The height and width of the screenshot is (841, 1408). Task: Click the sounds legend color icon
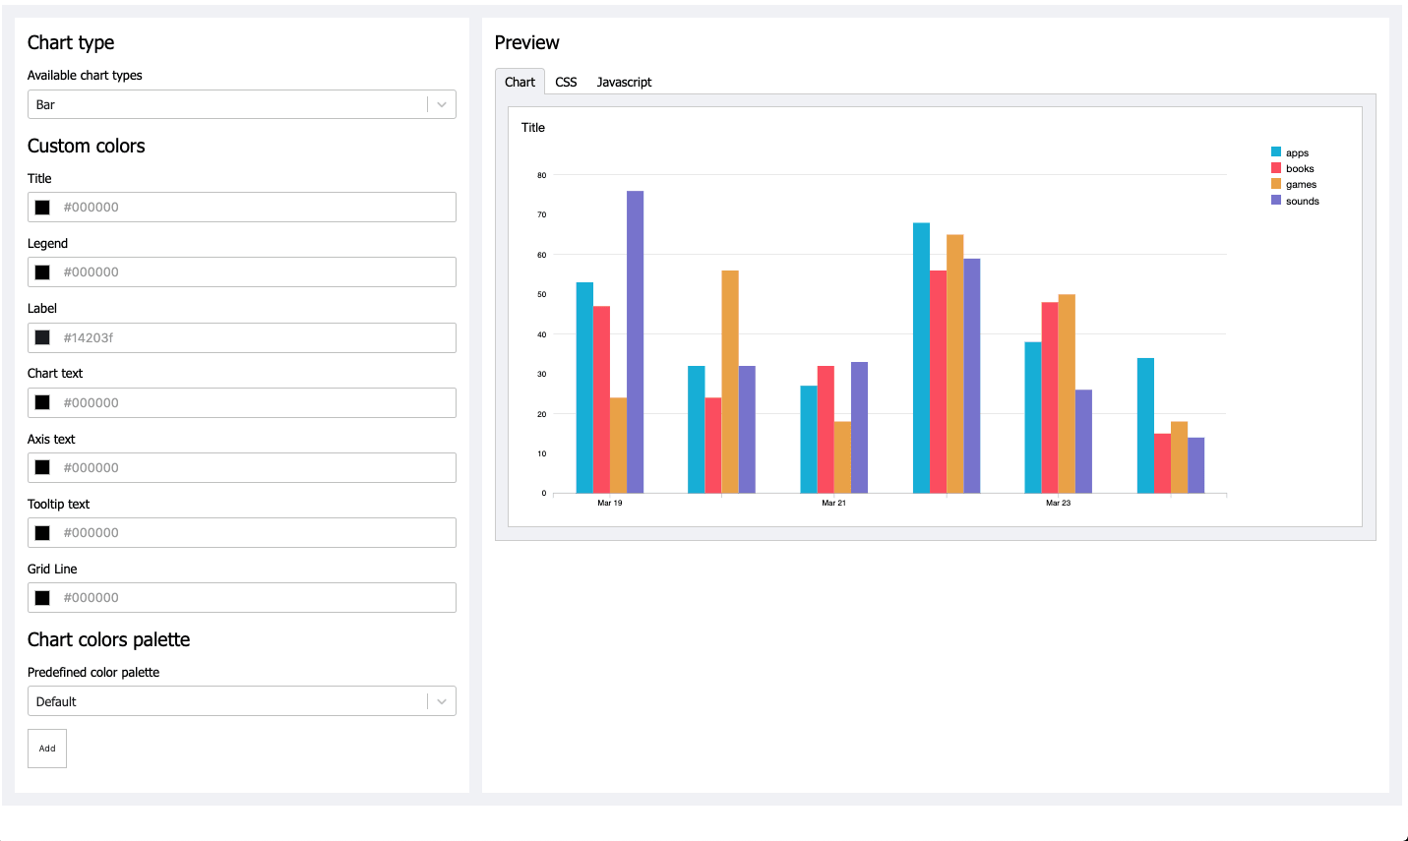coord(1276,201)
